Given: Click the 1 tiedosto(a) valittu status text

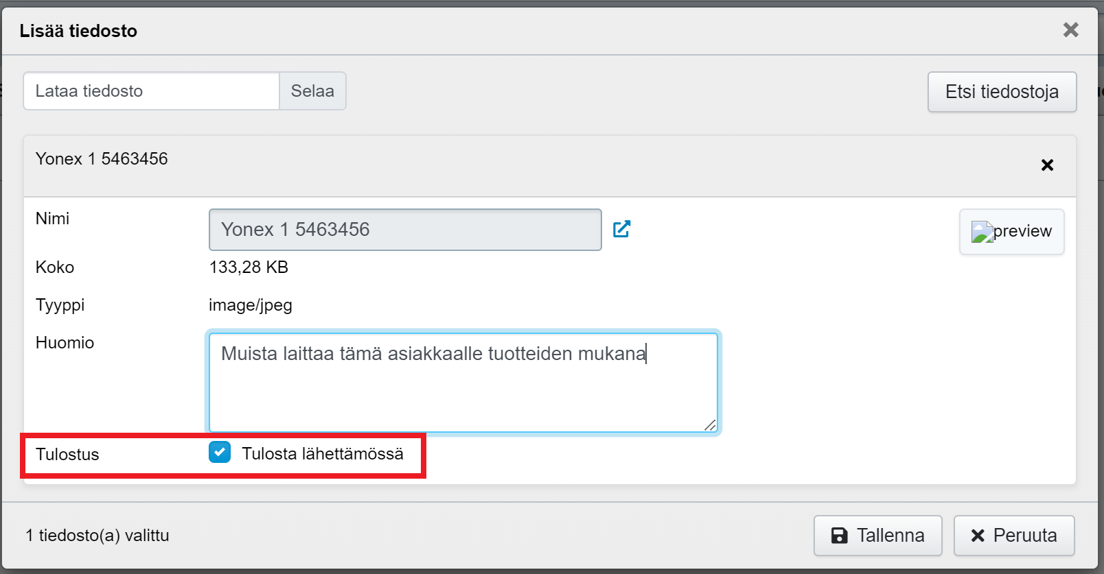Looking at the screenshot, I should coord(97,536).
